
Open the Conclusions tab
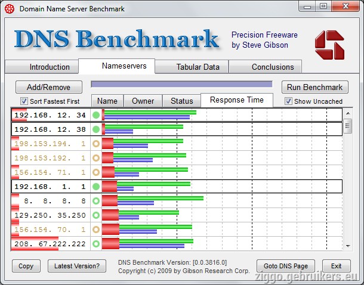click(266, 67)
